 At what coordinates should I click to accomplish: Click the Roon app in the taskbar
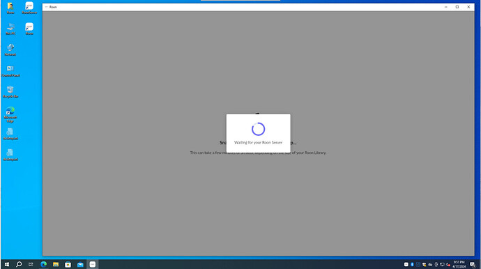click(92, 264)
